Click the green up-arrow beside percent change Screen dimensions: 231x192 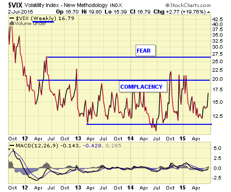208,12
